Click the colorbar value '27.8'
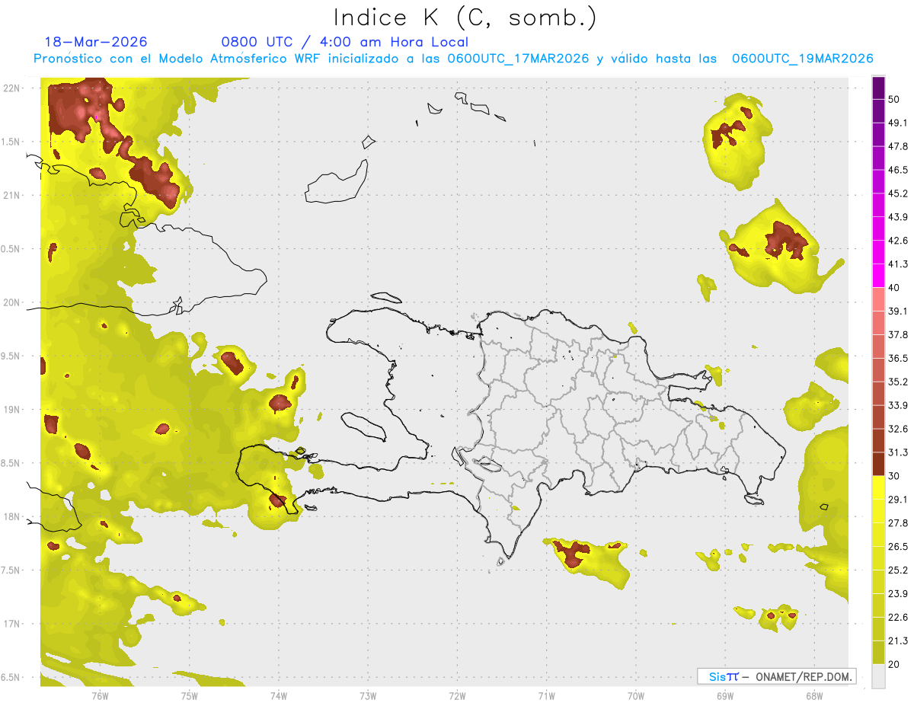 pyautogui.click(x=898, y=523)
